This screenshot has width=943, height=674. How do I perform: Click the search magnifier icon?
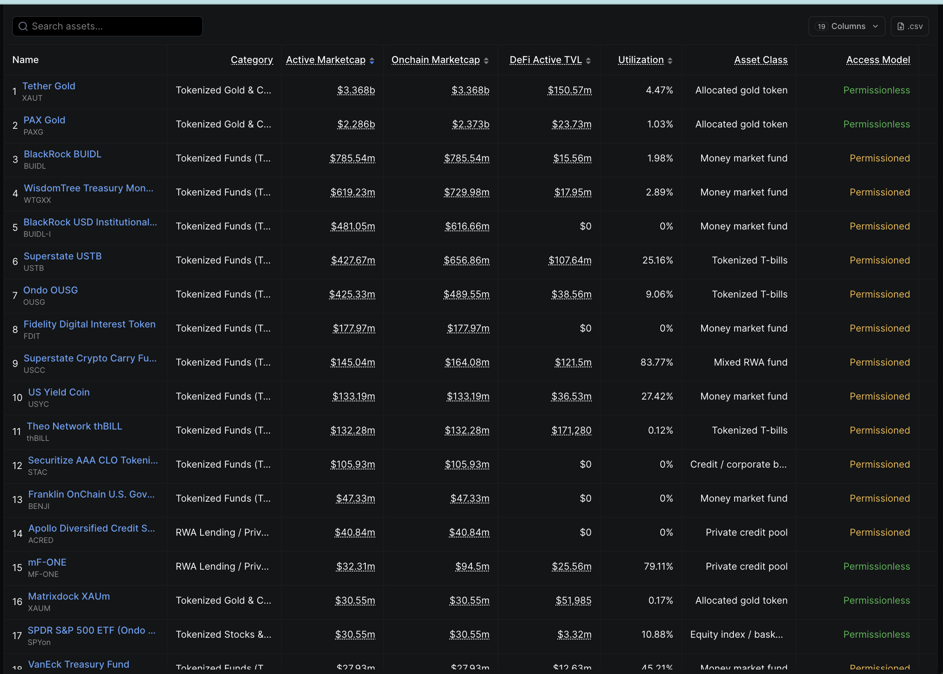(23, 26)
